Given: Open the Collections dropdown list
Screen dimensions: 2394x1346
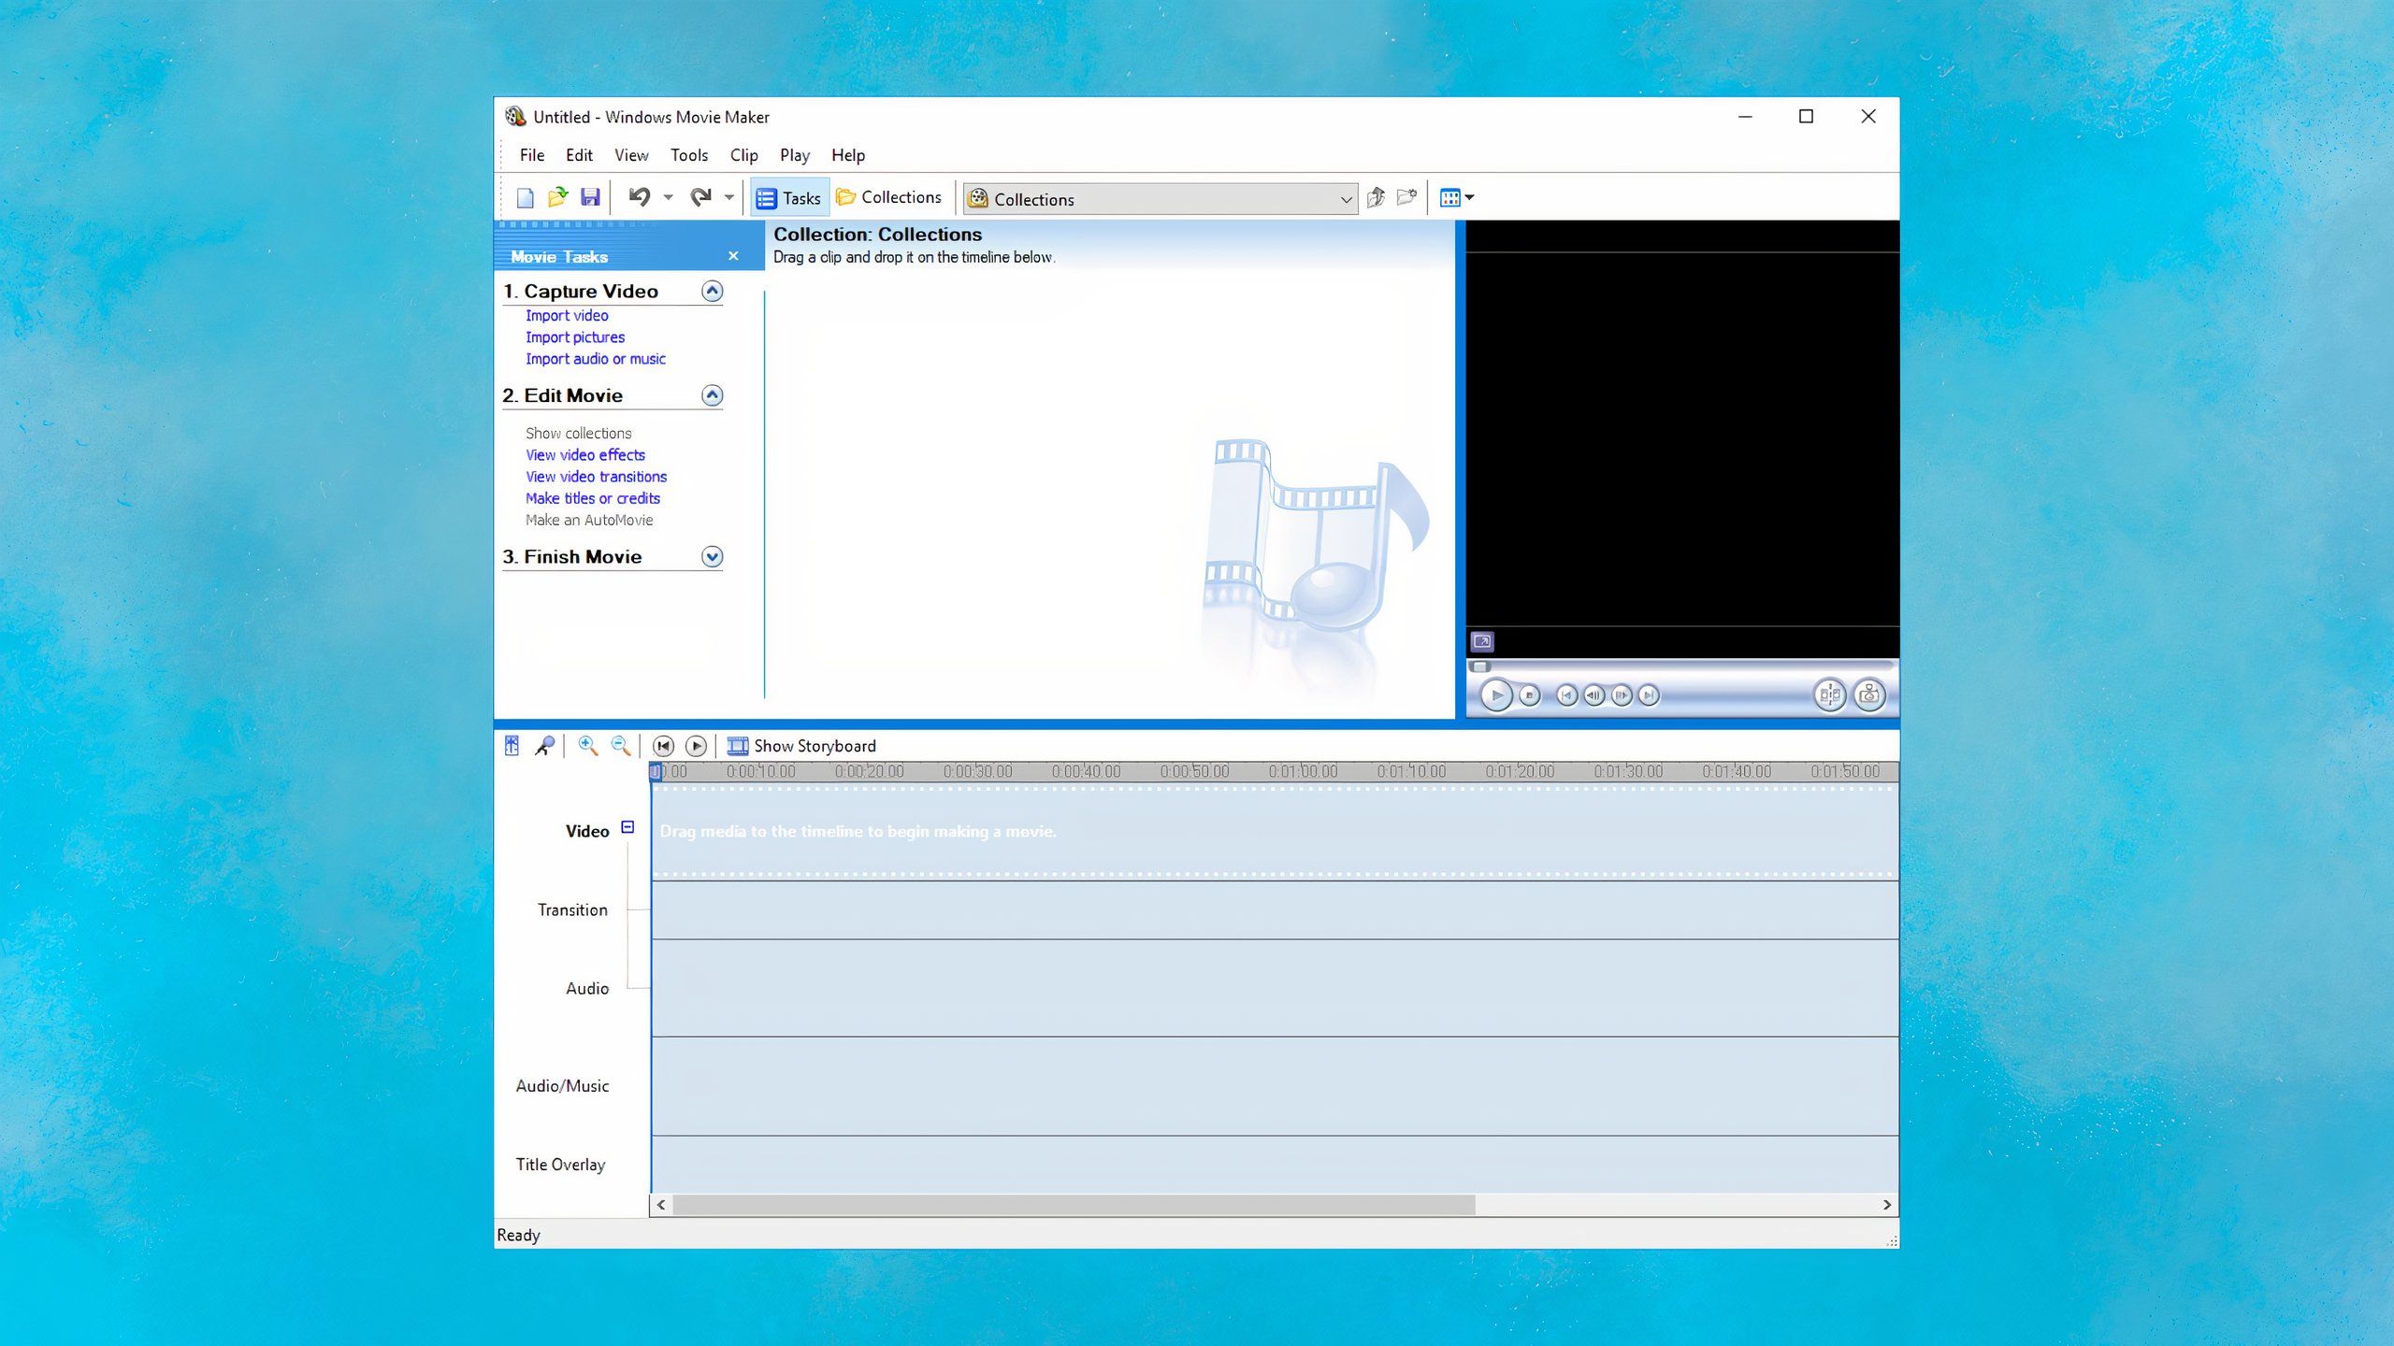Looking at the screenshot, I should click(x=1345, y=199).
